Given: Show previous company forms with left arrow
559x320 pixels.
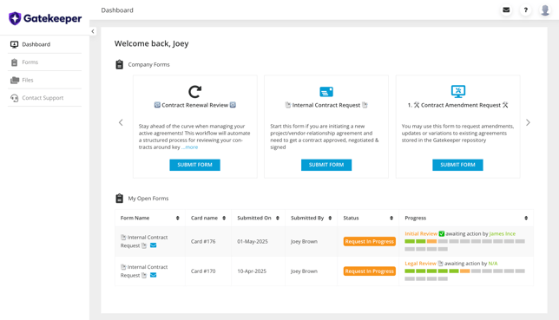Looking at the screenshot, I should click(121, 122).
